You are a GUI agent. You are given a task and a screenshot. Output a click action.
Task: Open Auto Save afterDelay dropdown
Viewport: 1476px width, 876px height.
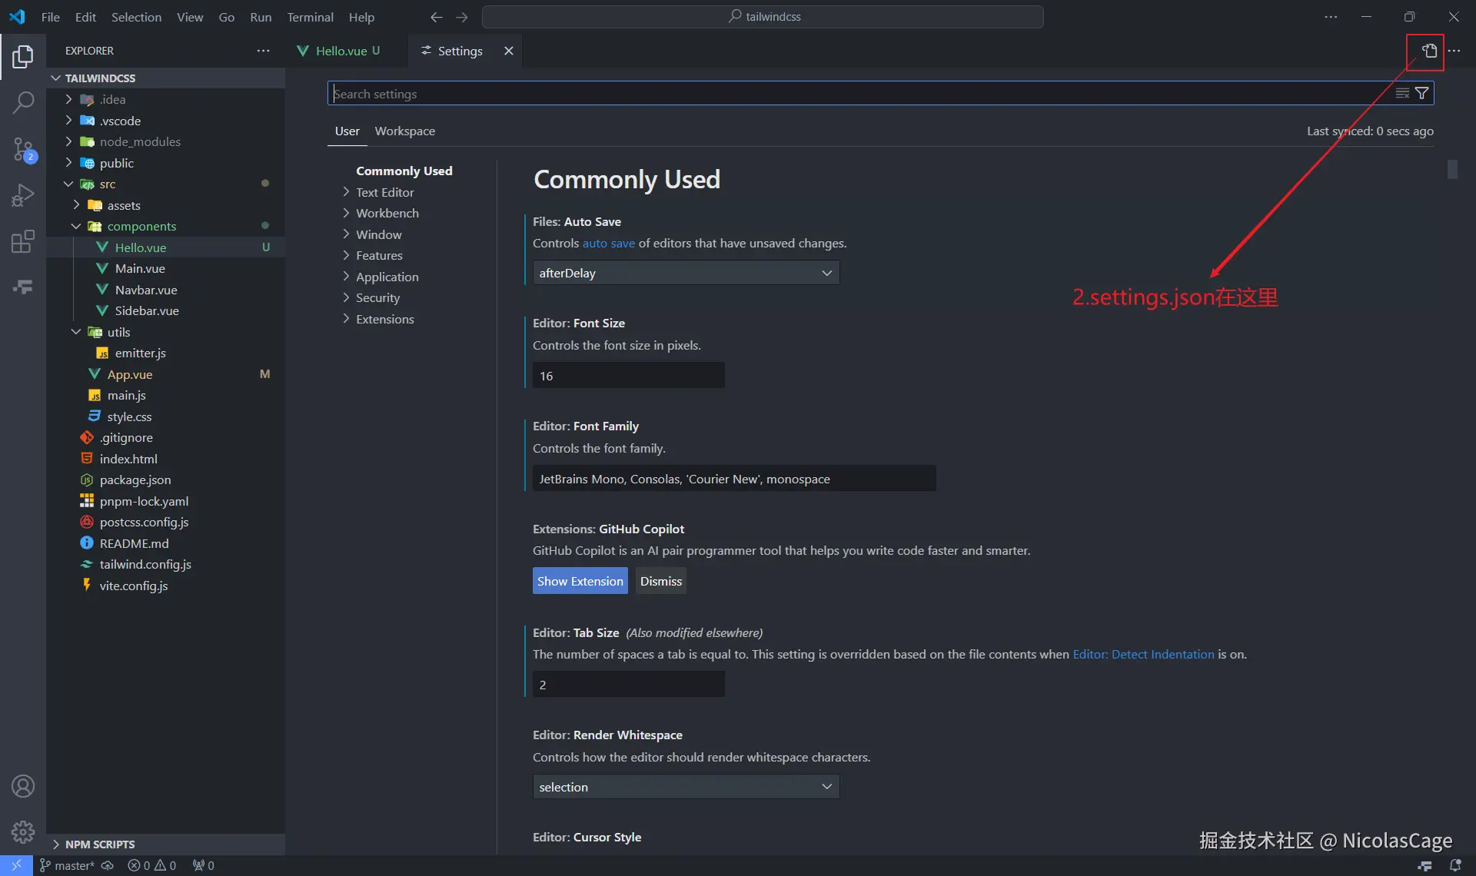click(685, 273)
